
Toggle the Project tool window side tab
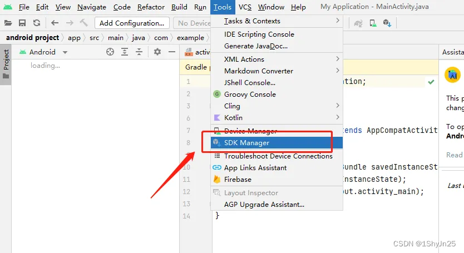(6, 65)
